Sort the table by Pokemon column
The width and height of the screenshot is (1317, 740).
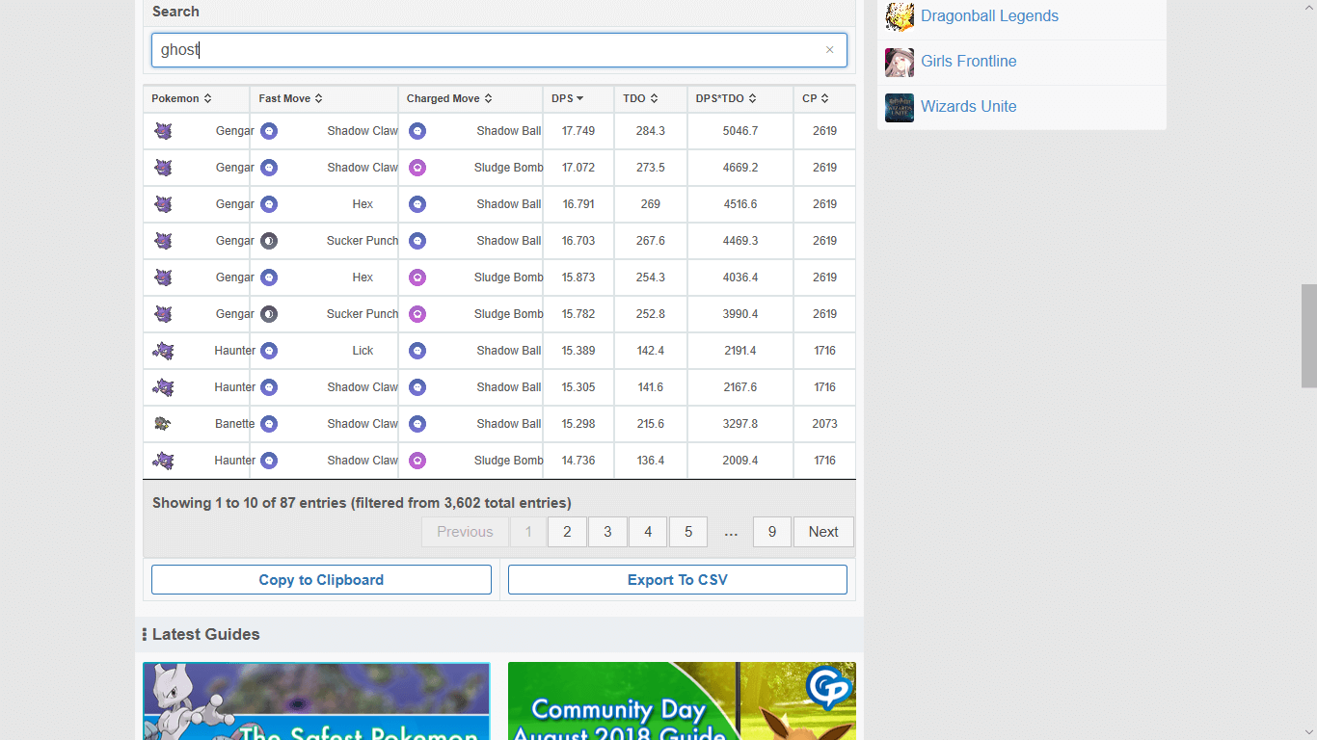point(197,98)
